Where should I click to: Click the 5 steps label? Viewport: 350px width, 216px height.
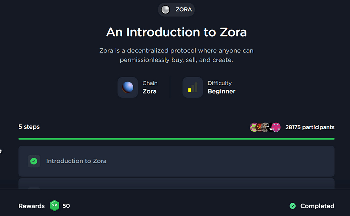29,127
